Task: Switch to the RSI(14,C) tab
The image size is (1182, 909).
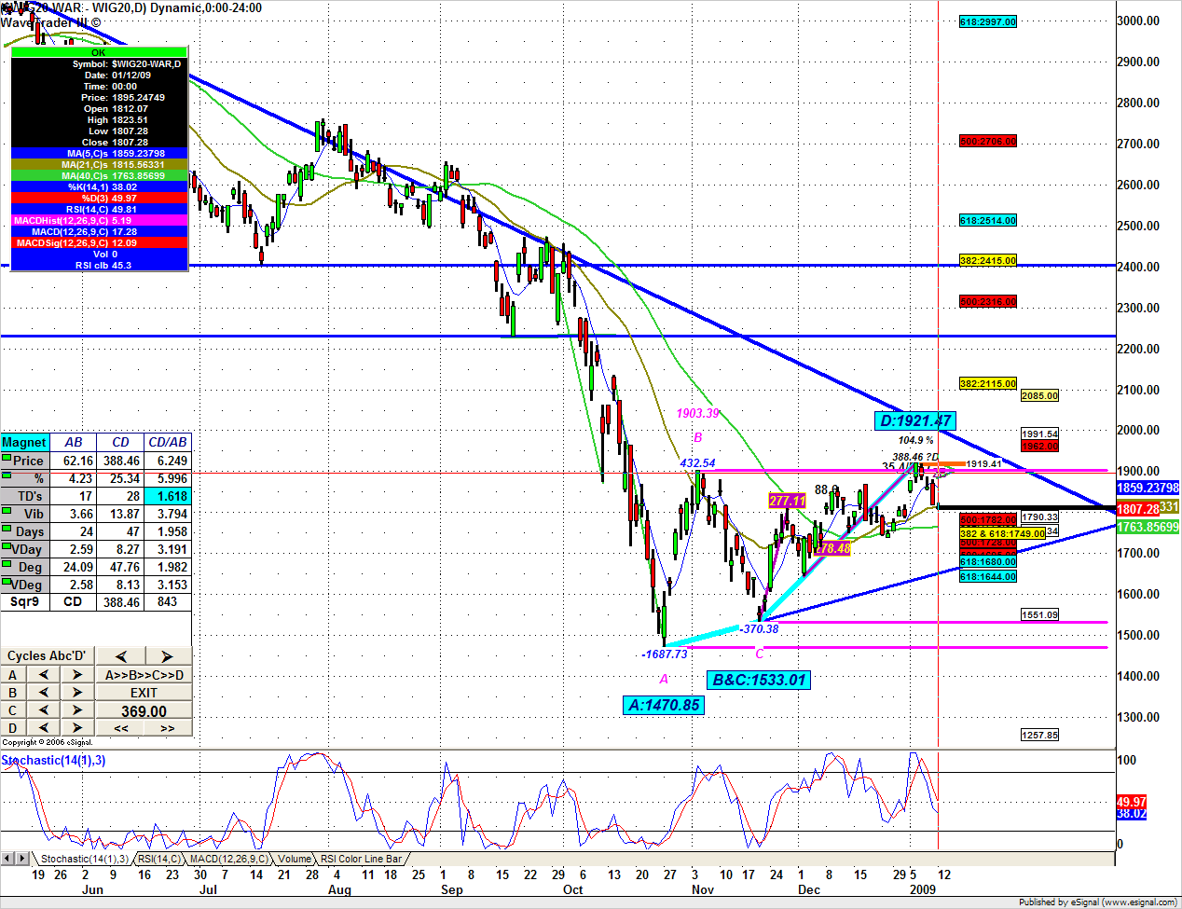Action: click(x=159, y=859)
